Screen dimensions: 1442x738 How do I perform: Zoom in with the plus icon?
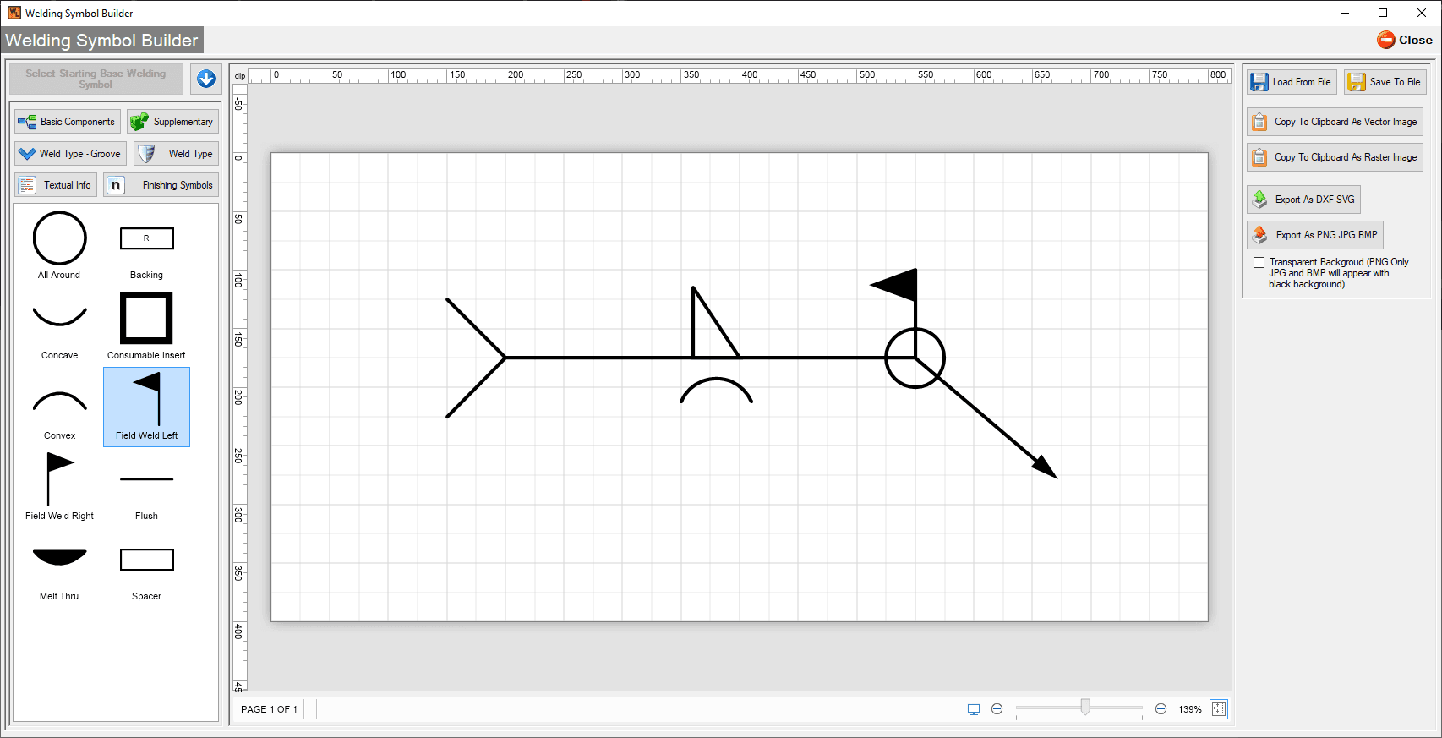pyautogui.click(x=1161, y=709)
